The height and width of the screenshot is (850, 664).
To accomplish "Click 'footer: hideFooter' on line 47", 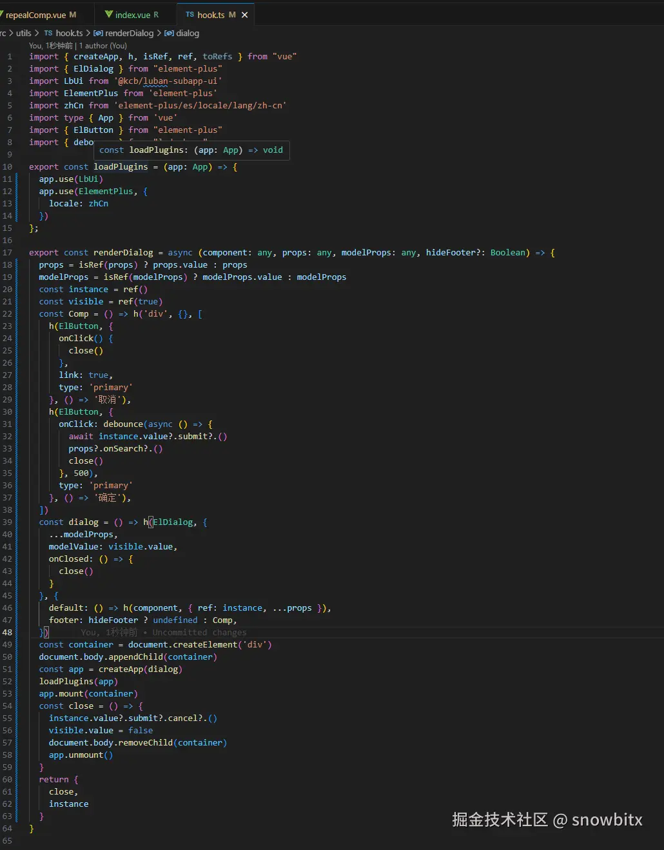I will [93, 620].
